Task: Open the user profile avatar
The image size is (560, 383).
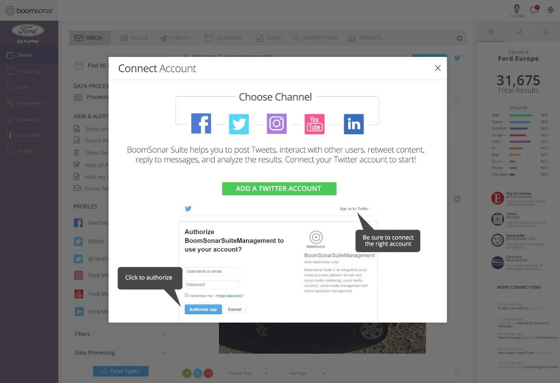Action: (517, 9)
